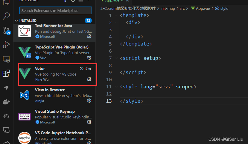Image resolution: width=248 pixels, height=144 pixels.
Task: Close the App.vue editor tab
Action: click(x=127, y=1)
